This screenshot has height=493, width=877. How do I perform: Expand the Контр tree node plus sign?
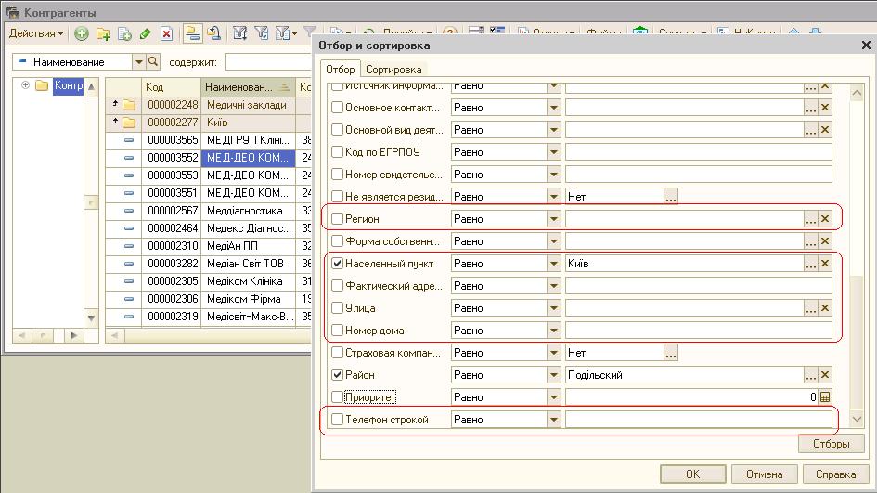(25, 85)
